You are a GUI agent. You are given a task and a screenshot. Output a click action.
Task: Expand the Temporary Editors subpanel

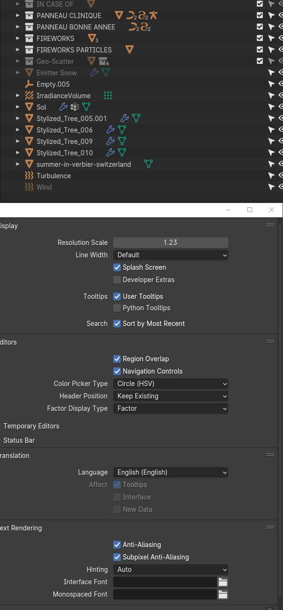[31, 426]
